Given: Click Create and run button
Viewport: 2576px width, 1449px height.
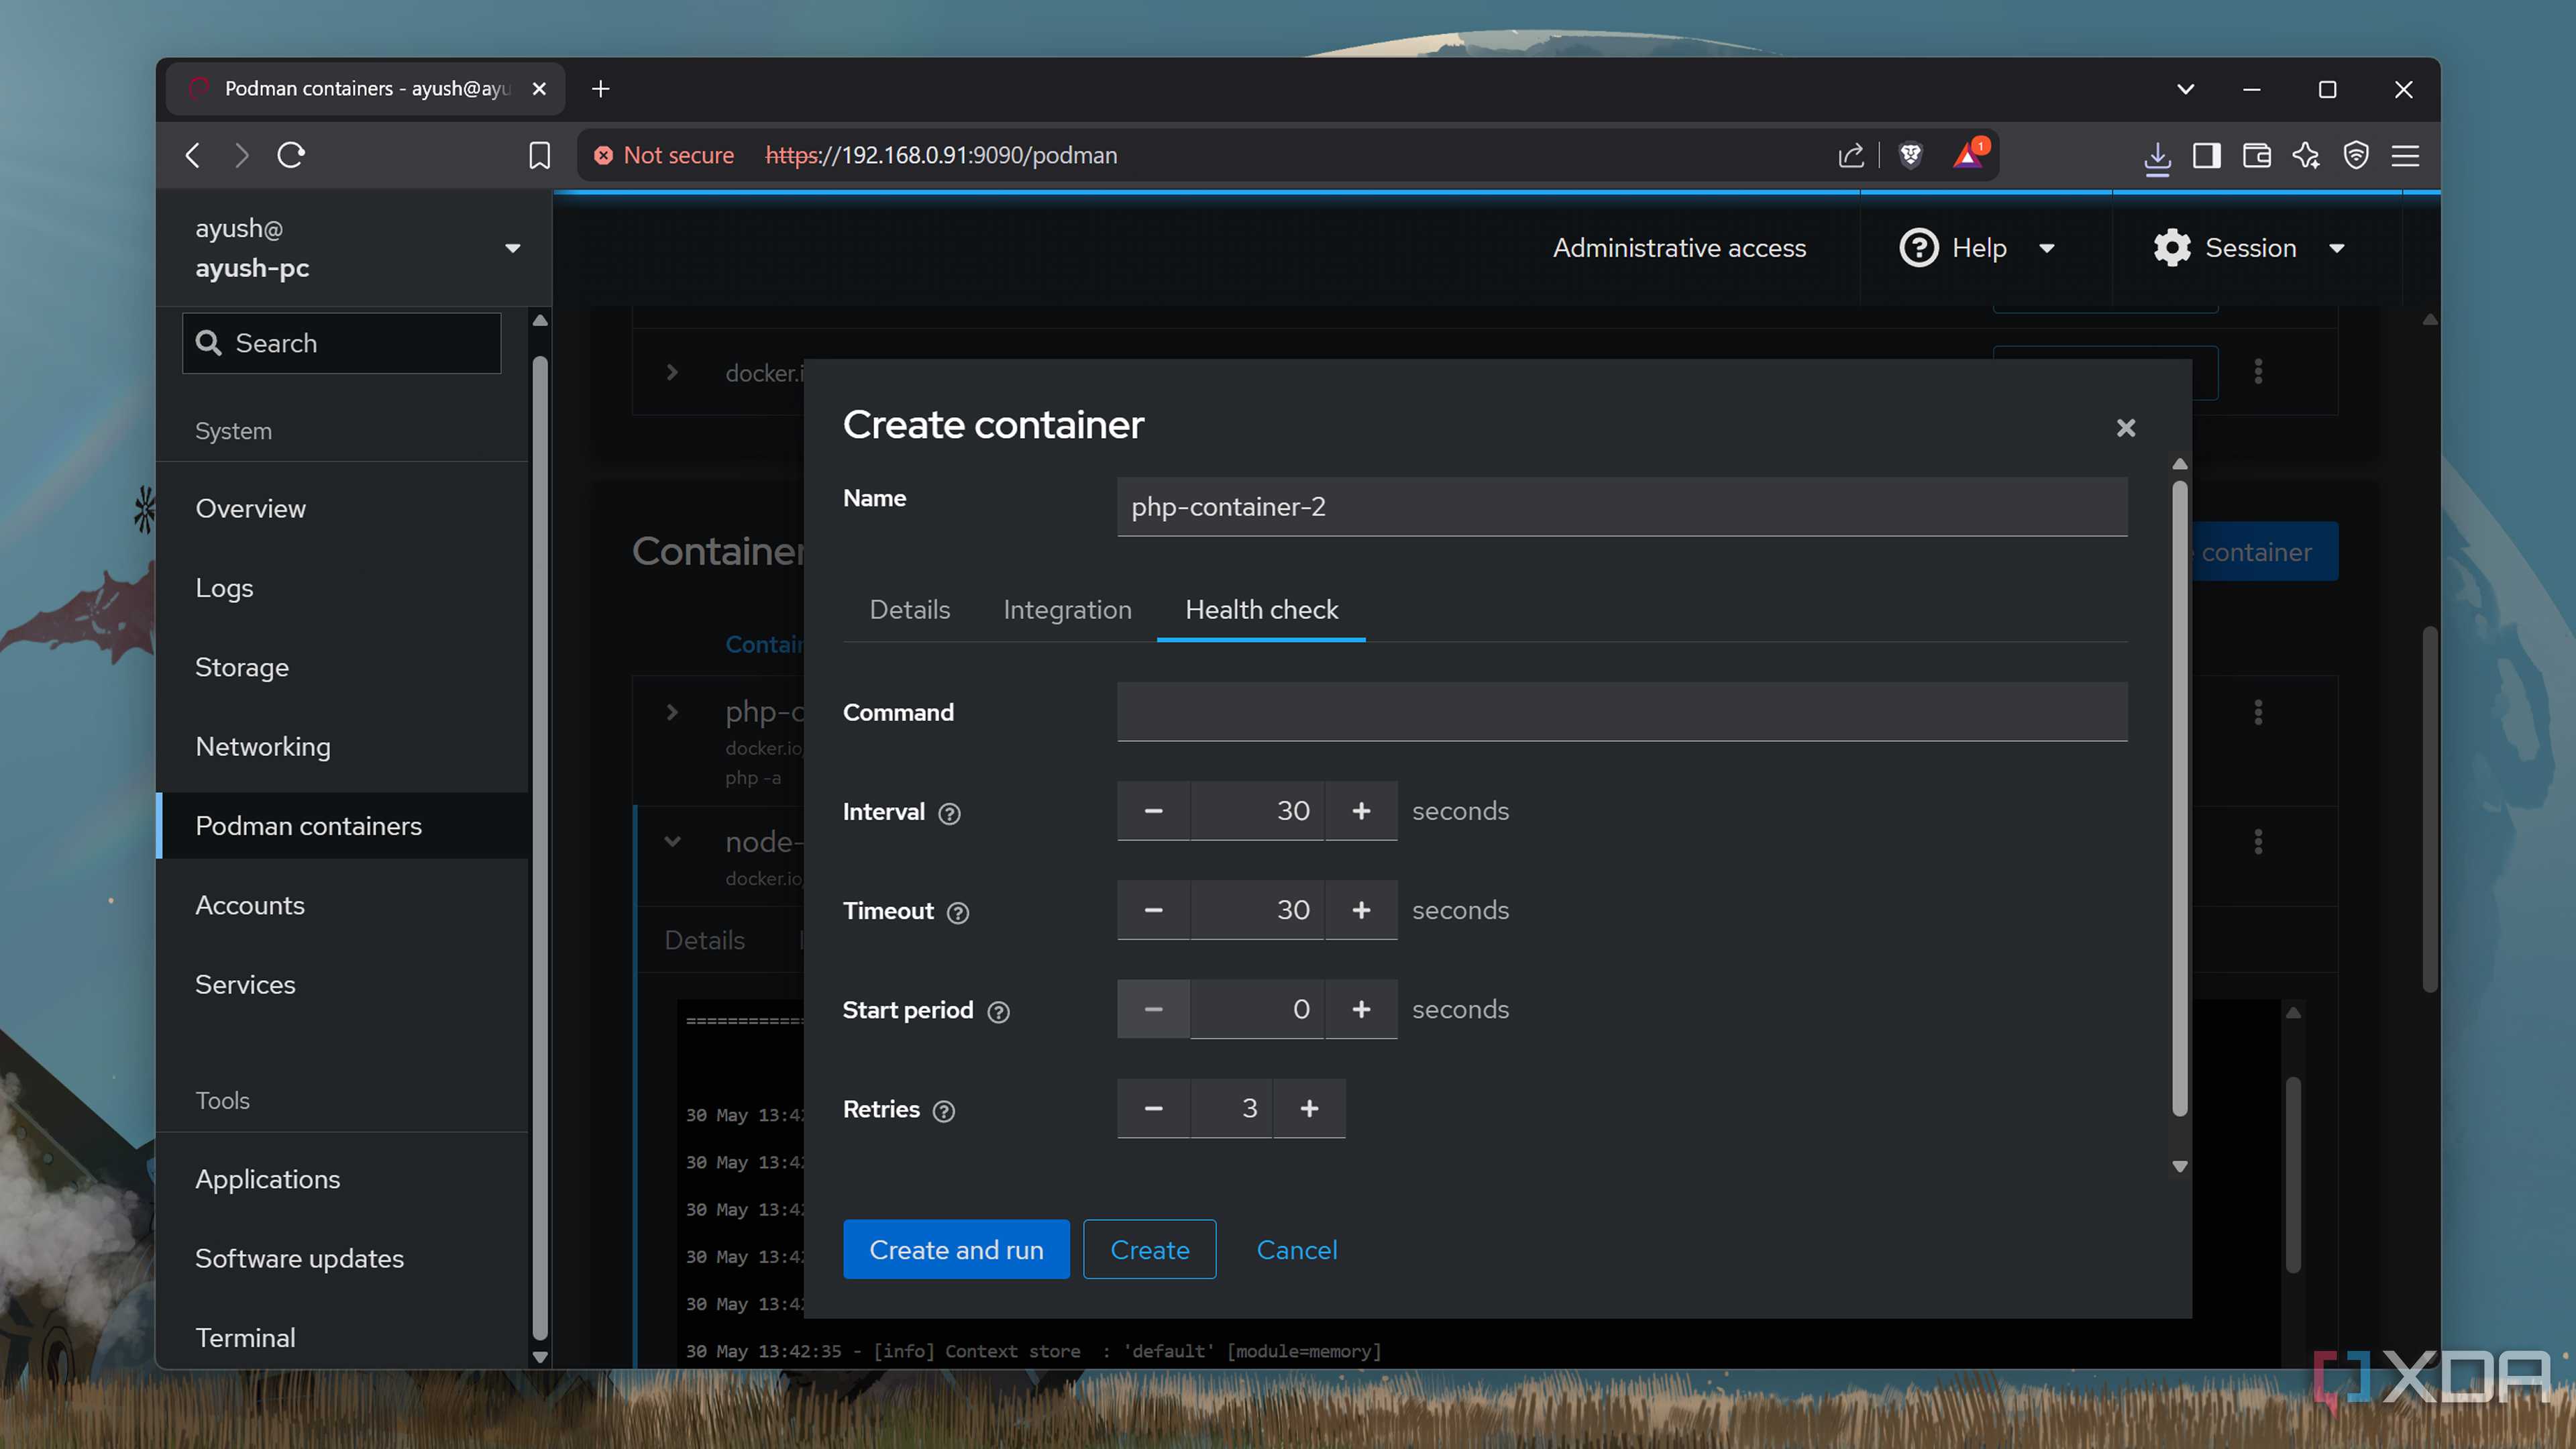Looking at the screenshot, I should coord(956,1249).
